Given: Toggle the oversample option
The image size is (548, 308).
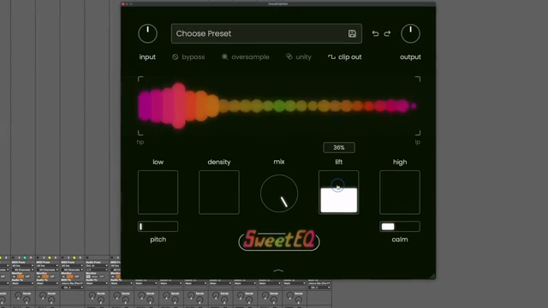Looking at the screenshot, I should [246, 57].
